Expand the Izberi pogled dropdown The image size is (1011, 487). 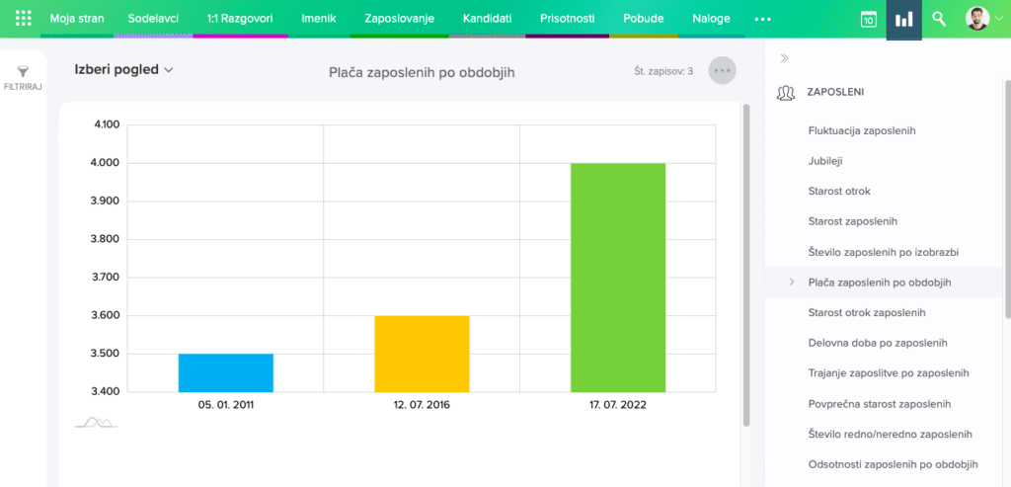tap(124, 69)
